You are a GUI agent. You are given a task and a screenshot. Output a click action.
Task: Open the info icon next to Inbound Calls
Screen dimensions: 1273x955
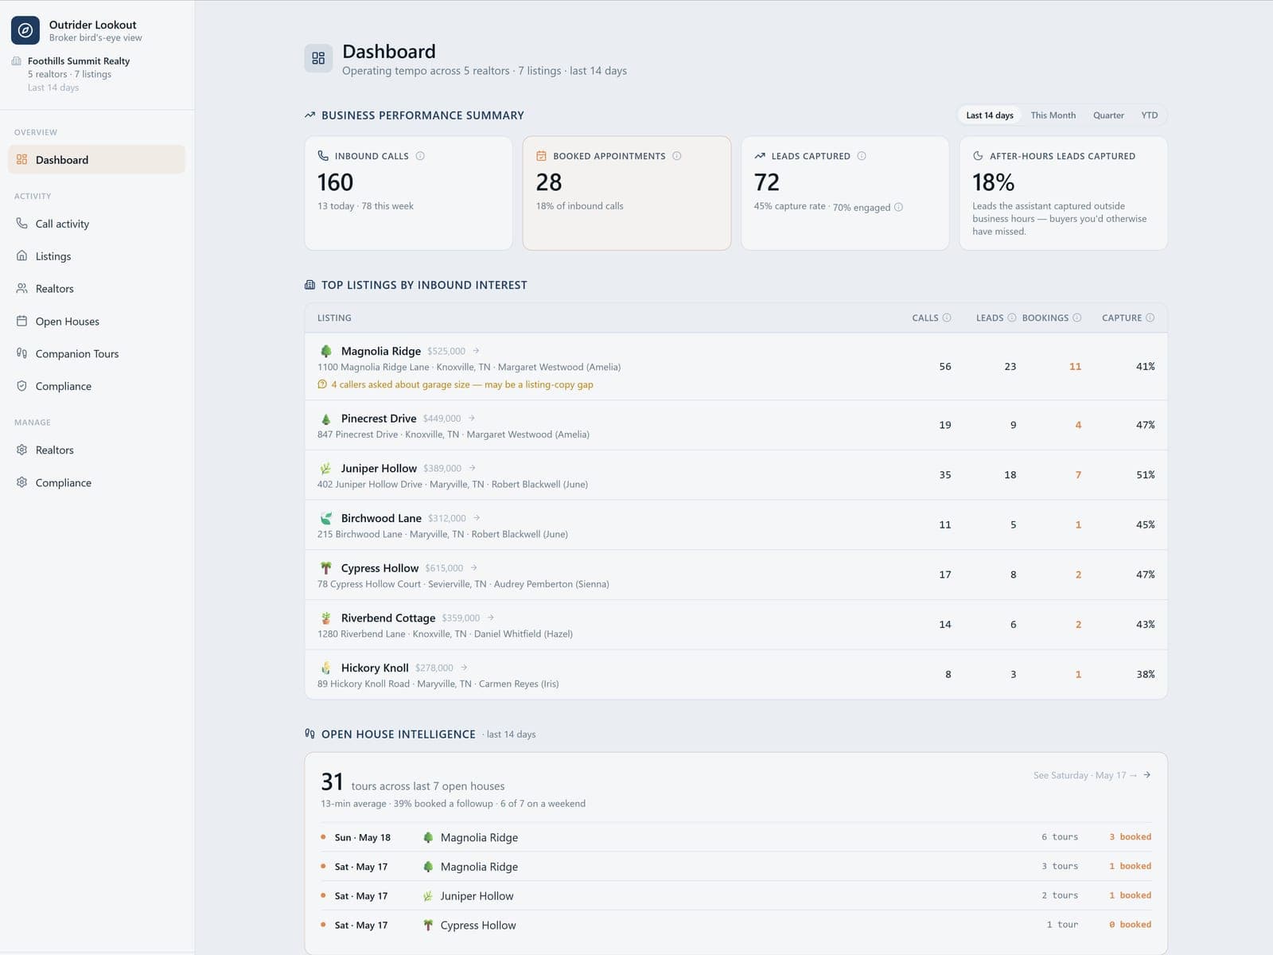[x=420, y=156]
